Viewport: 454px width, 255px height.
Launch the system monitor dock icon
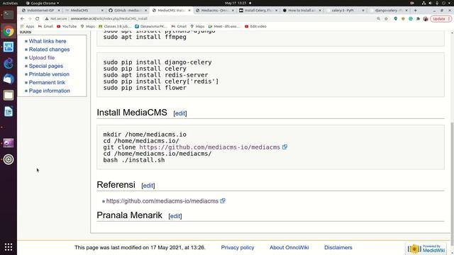[x=9, y=47]
